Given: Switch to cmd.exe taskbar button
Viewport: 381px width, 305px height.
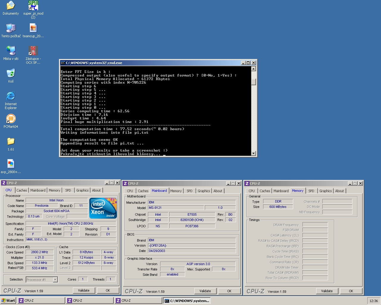Looking at the screenshot, I should click(x=187, y=301).
